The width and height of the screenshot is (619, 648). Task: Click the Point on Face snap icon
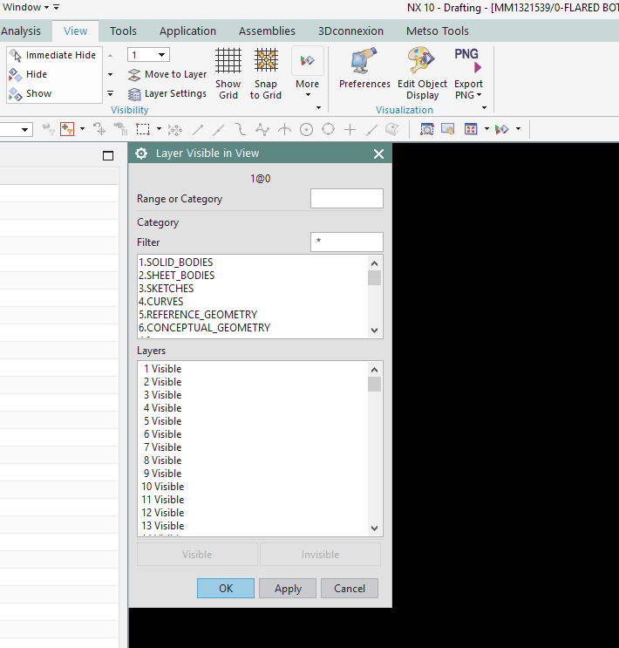pos(391,129)
